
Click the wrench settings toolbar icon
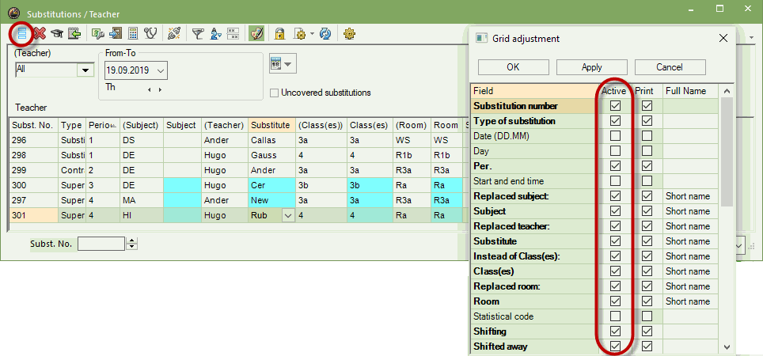(x=99, y=33)
